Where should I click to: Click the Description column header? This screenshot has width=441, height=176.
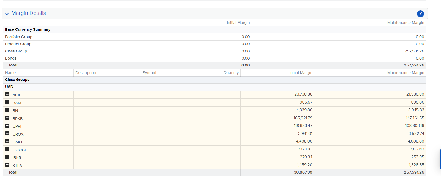pos(86,73)
